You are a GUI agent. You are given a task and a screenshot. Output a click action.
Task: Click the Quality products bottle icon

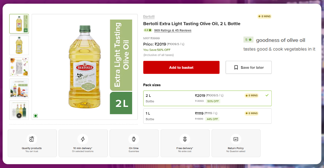pyautogui.click(x=32, y=139)
